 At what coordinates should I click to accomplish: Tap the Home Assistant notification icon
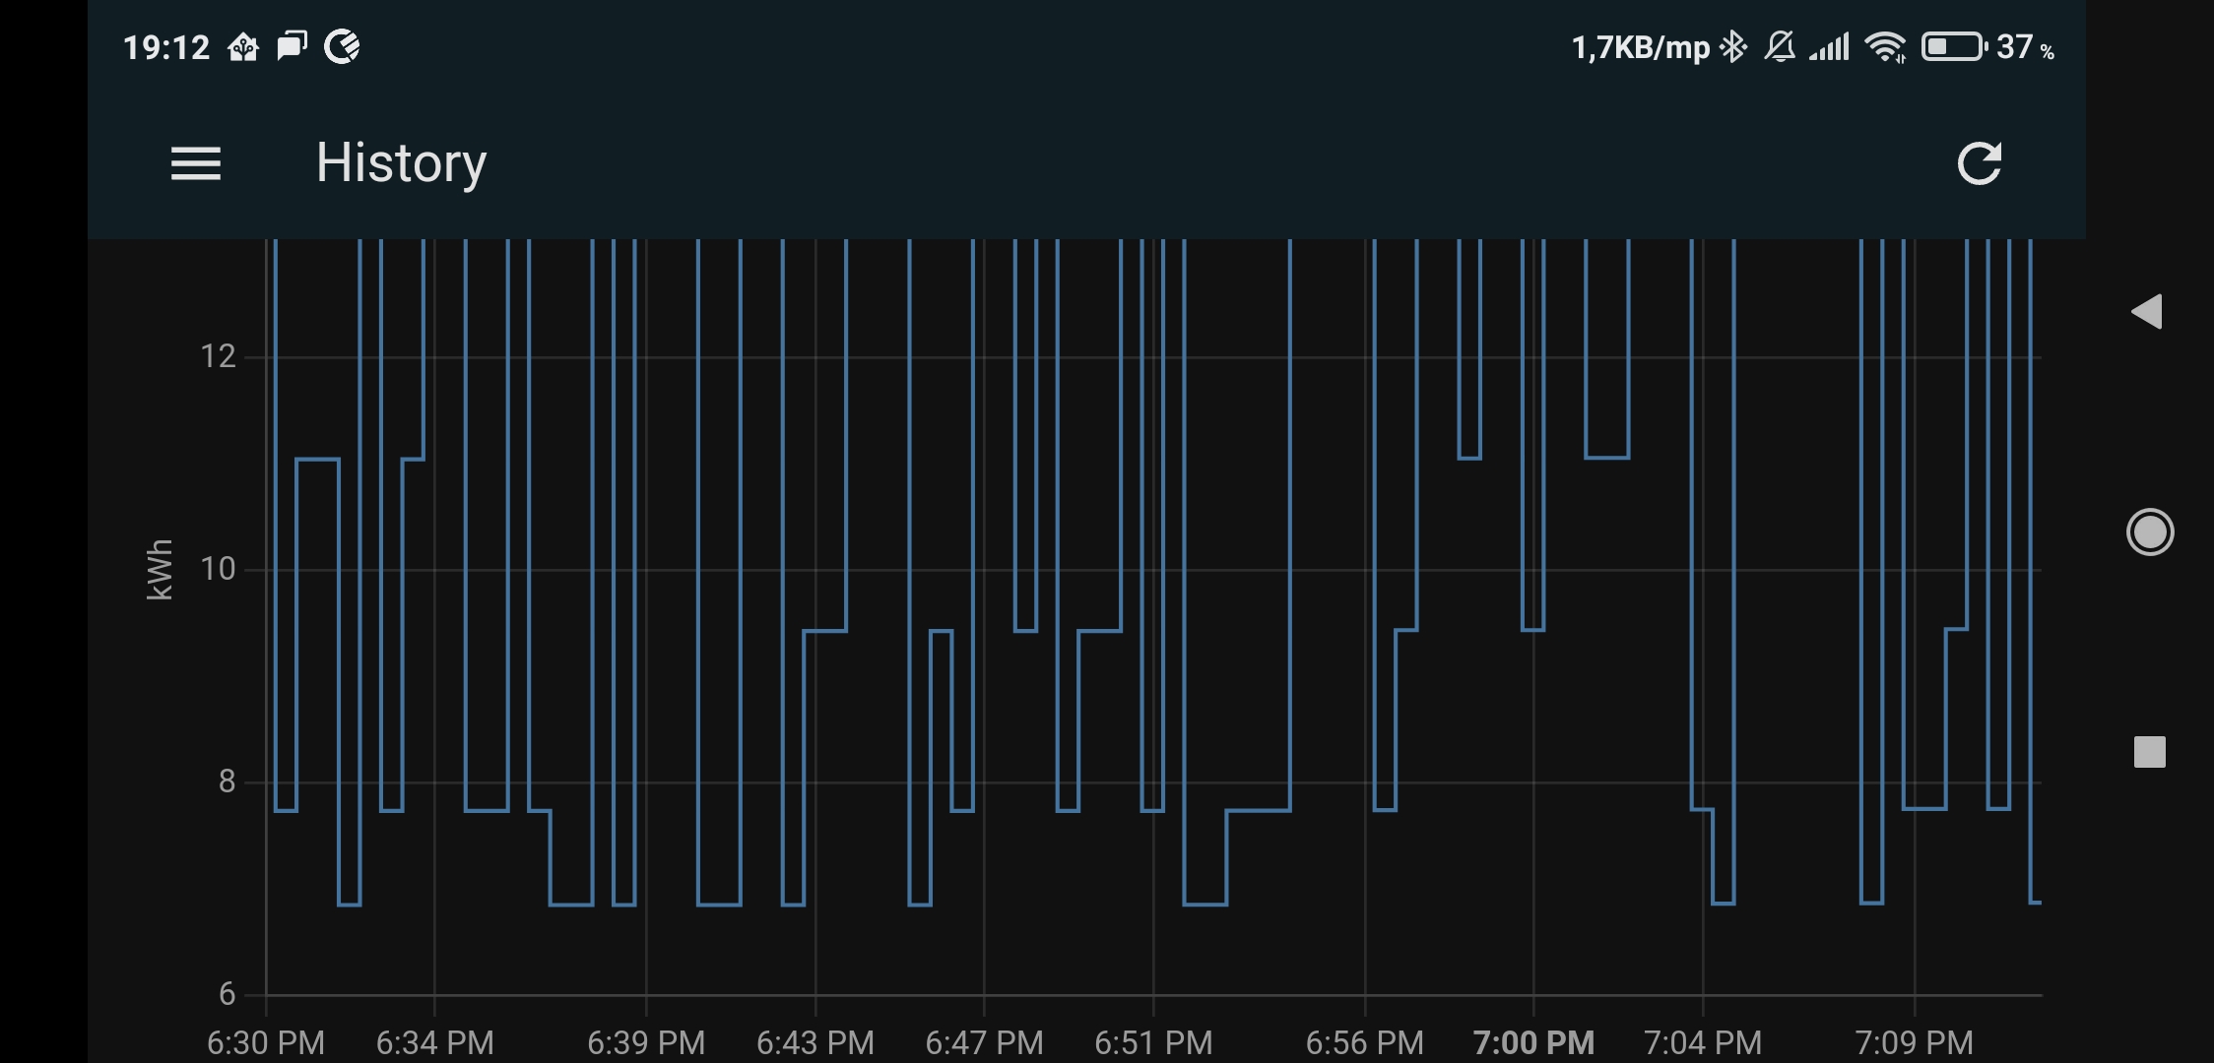coord(242,46)
